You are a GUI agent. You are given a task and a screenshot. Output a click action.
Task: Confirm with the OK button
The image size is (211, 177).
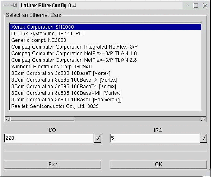point(158,165)
